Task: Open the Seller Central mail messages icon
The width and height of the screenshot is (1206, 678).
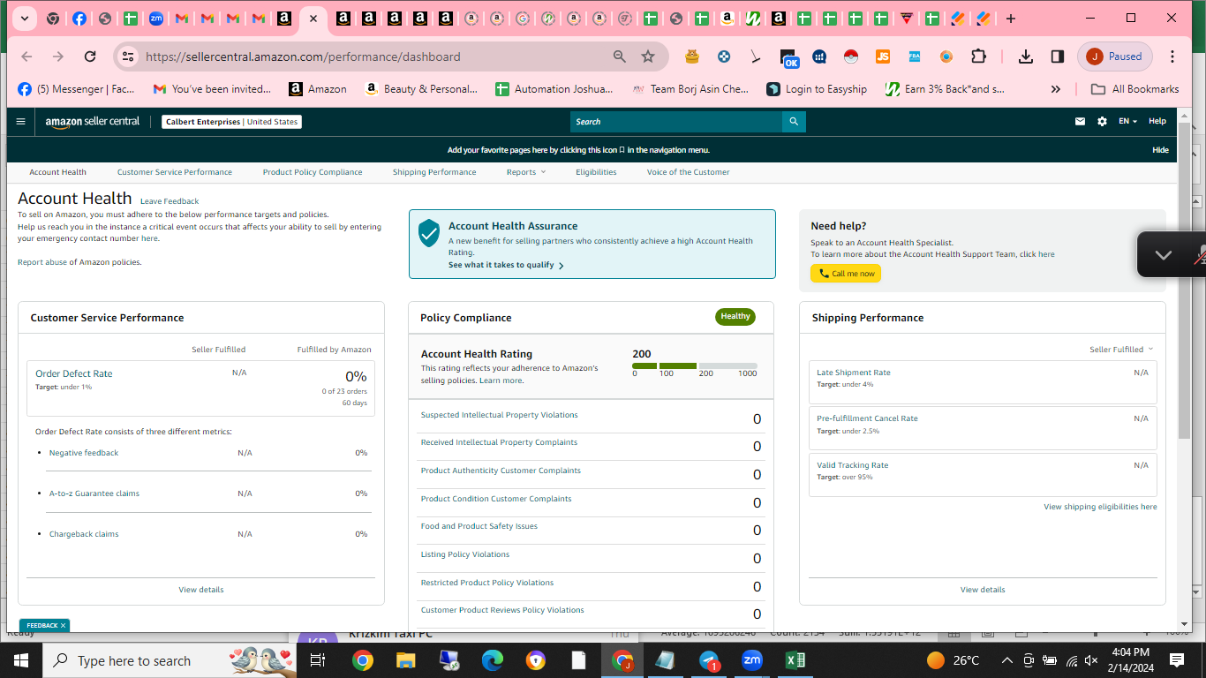Action: tap(1080, 122)
